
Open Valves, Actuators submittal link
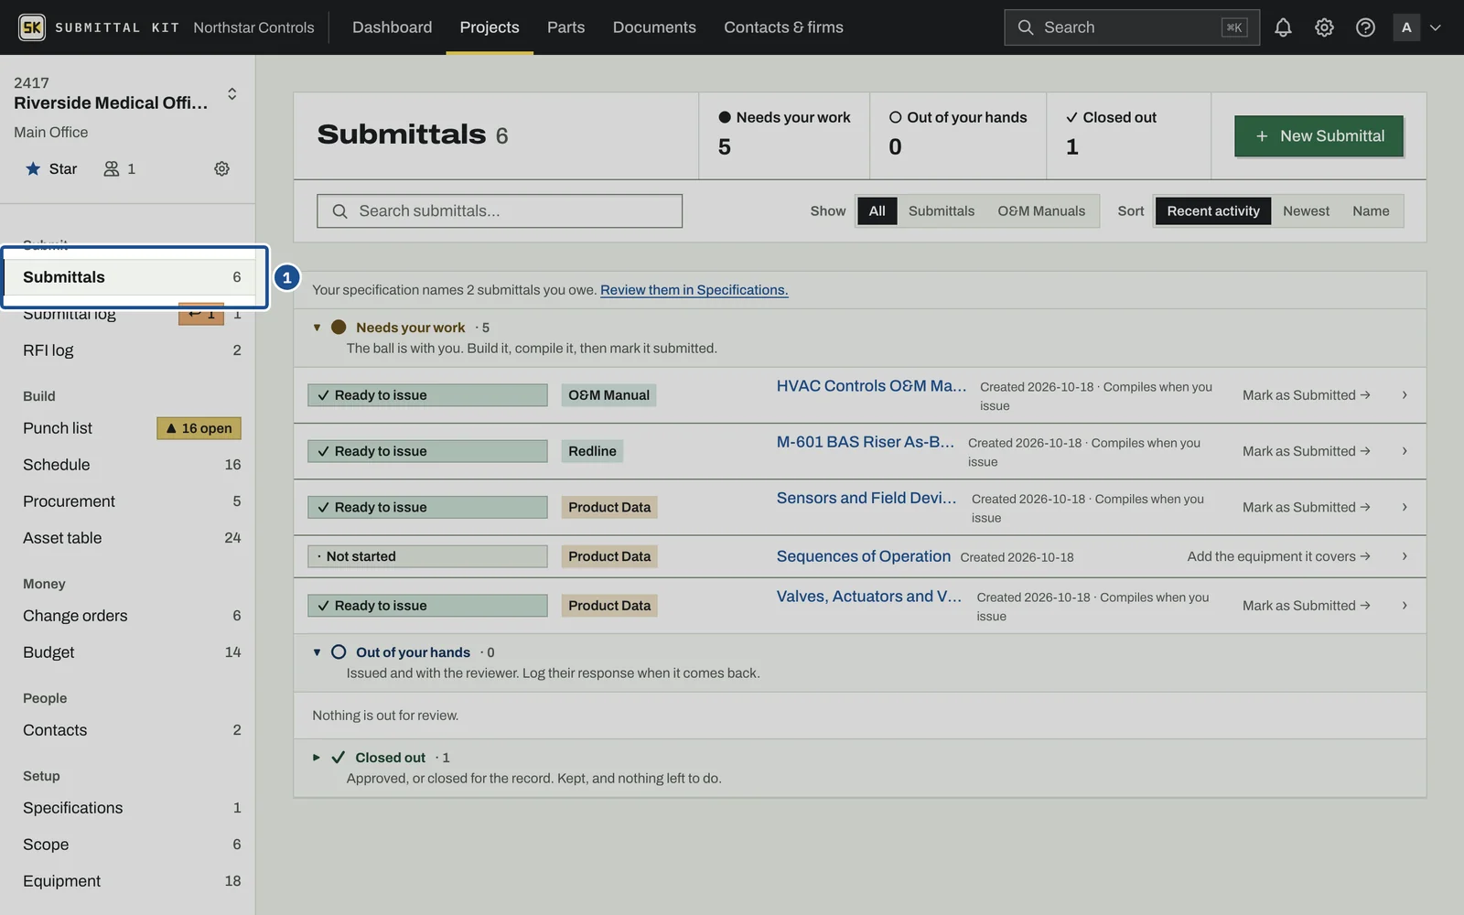tap(868, 597)
